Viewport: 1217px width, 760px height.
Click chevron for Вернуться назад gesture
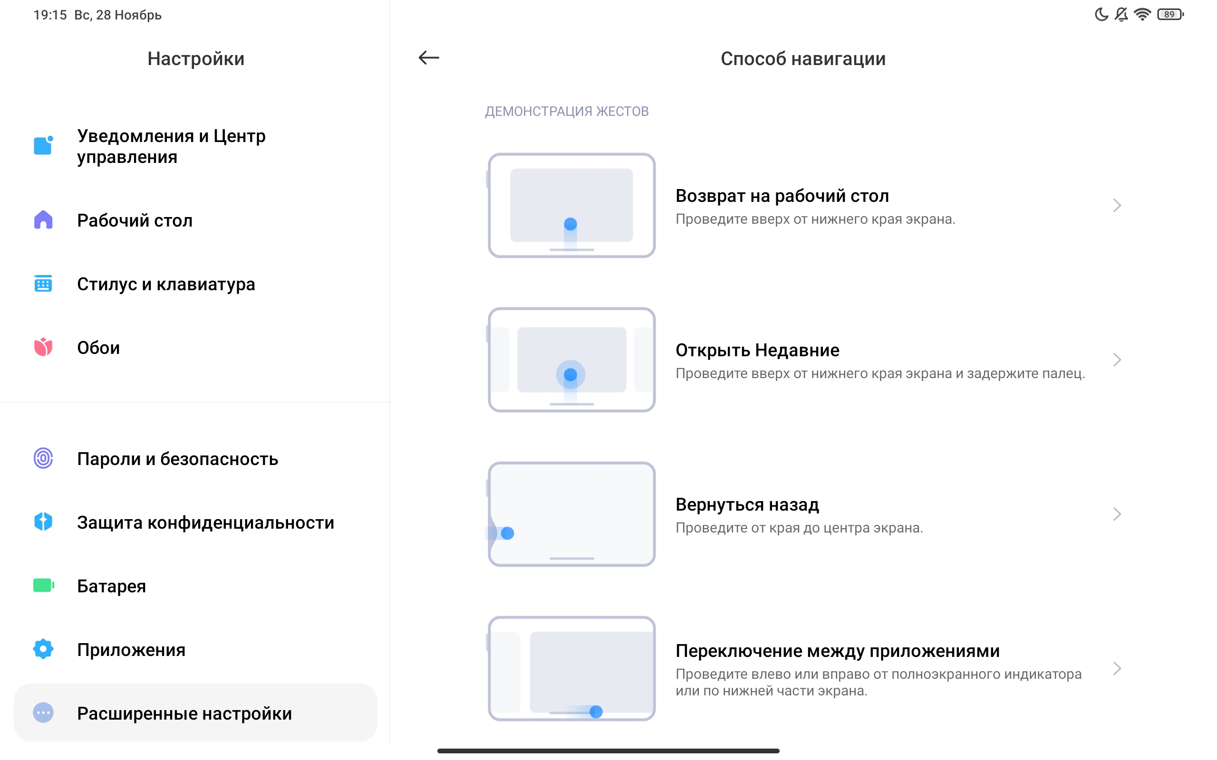[1117, 514]
